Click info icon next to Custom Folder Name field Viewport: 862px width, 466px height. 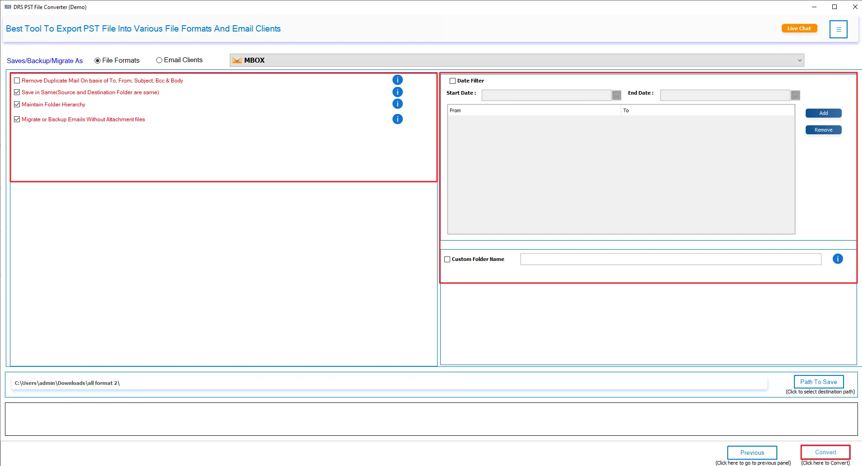pos(838,259)
